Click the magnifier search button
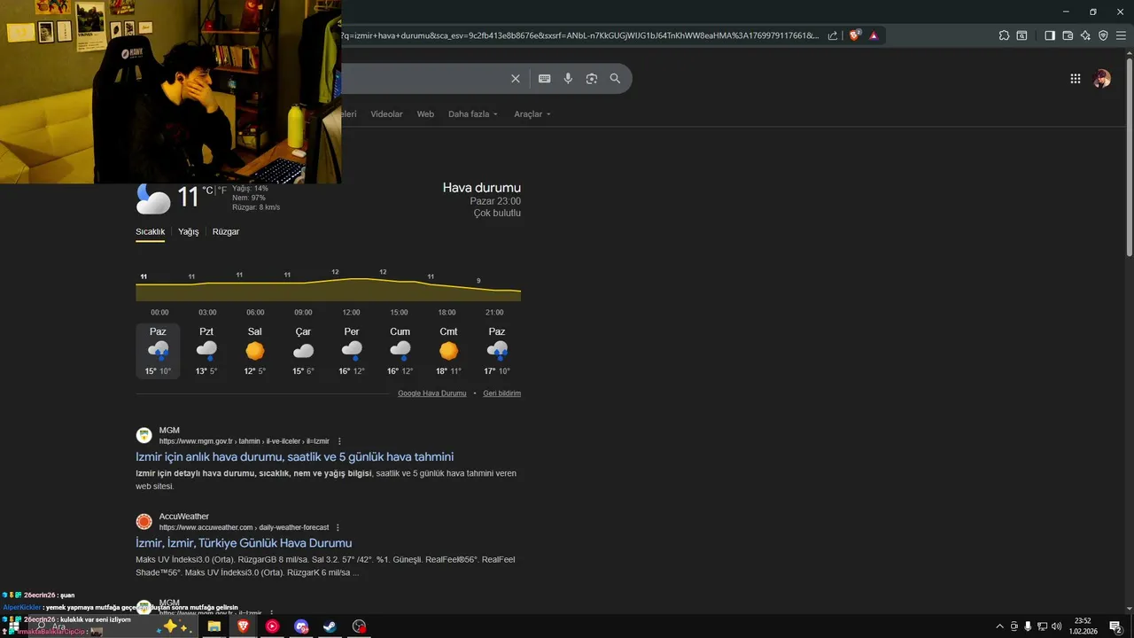Viewport: 1134px width, 638px height. 615,79
